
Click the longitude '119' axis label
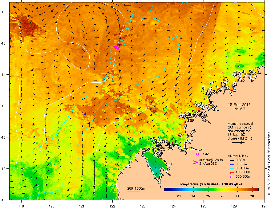[21, 206]
